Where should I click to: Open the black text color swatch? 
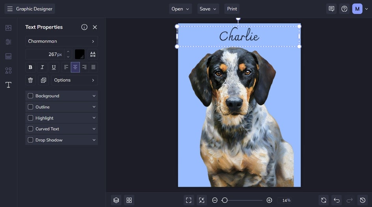tap(80, 54)
